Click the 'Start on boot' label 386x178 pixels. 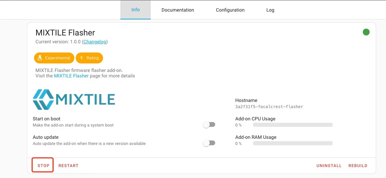(x=46, y=119)
